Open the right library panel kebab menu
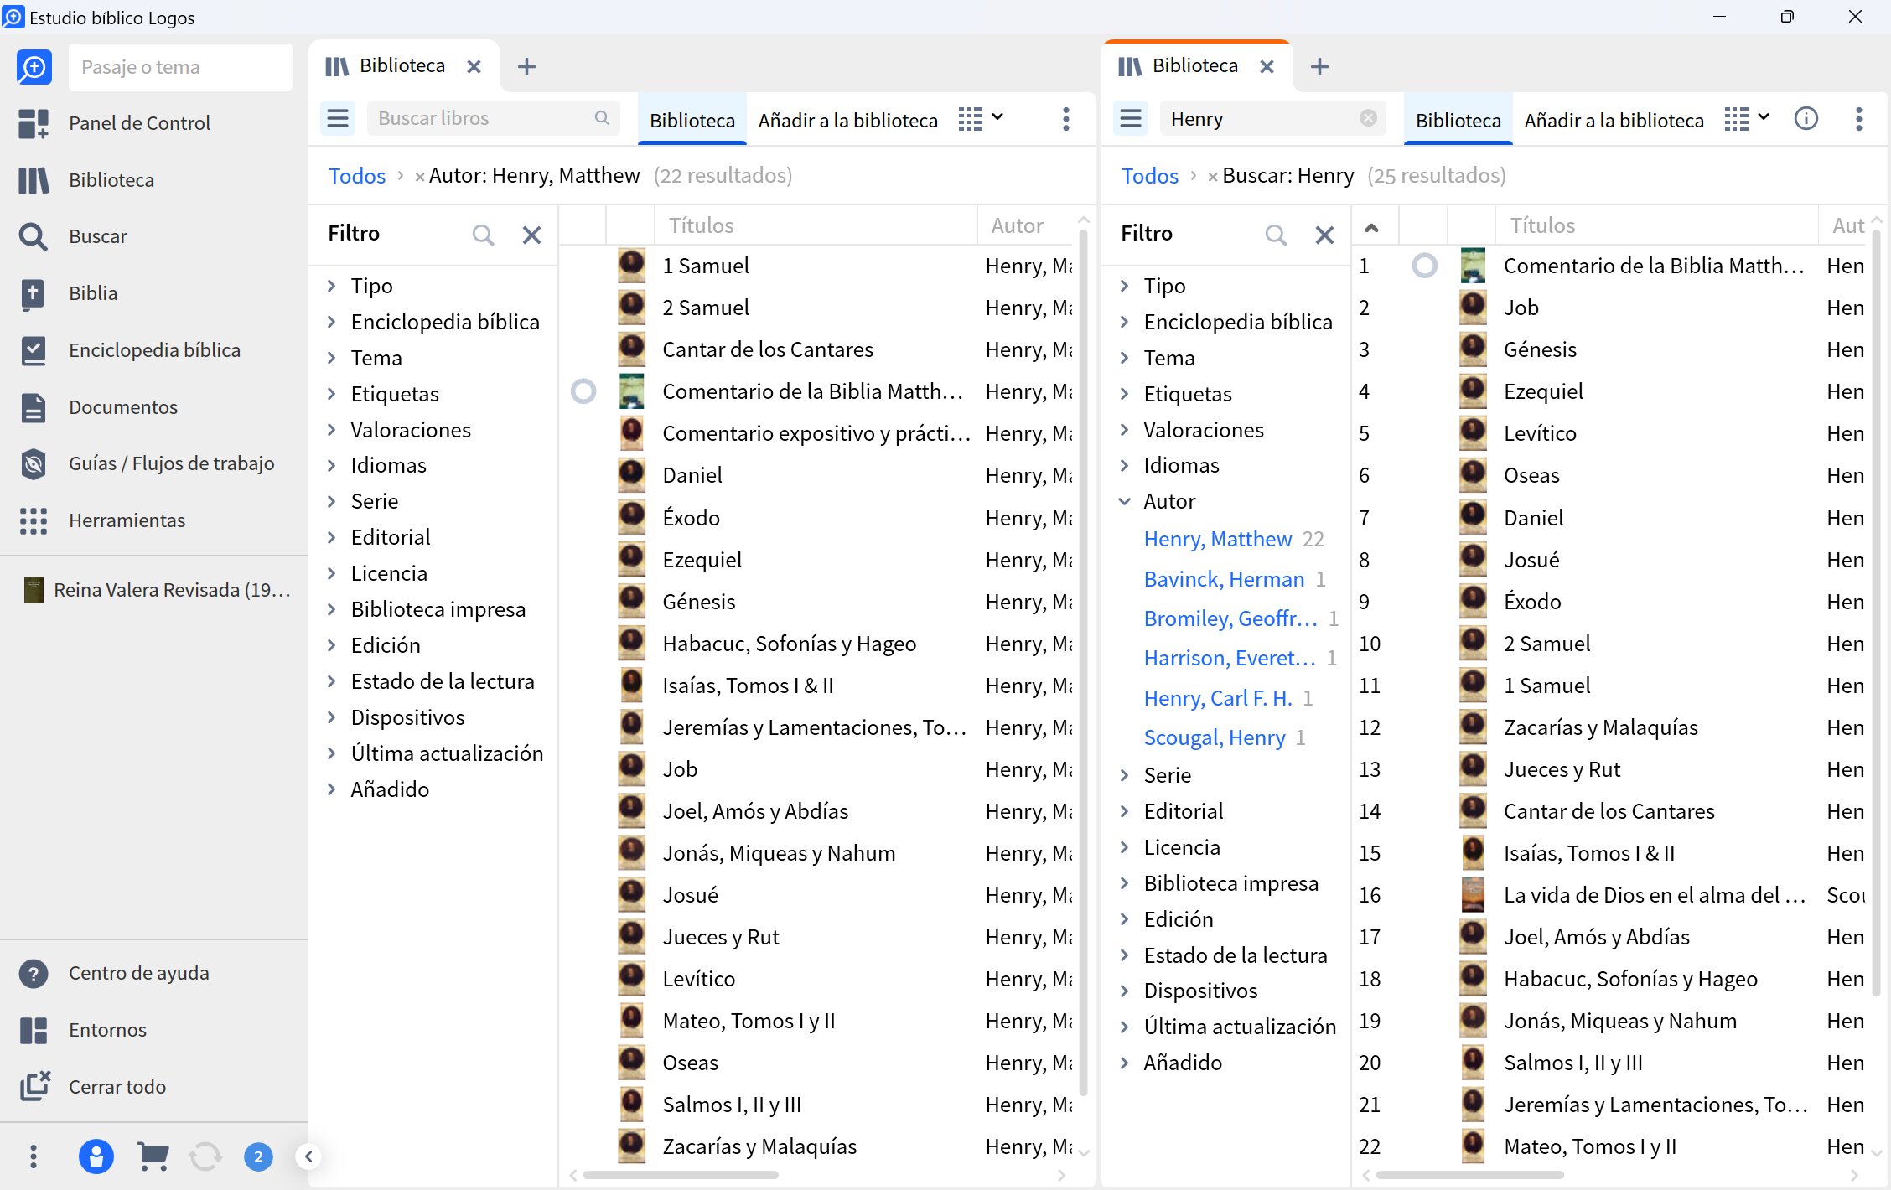This screenshot has width=1891, height=1190. pos(1859,119)
